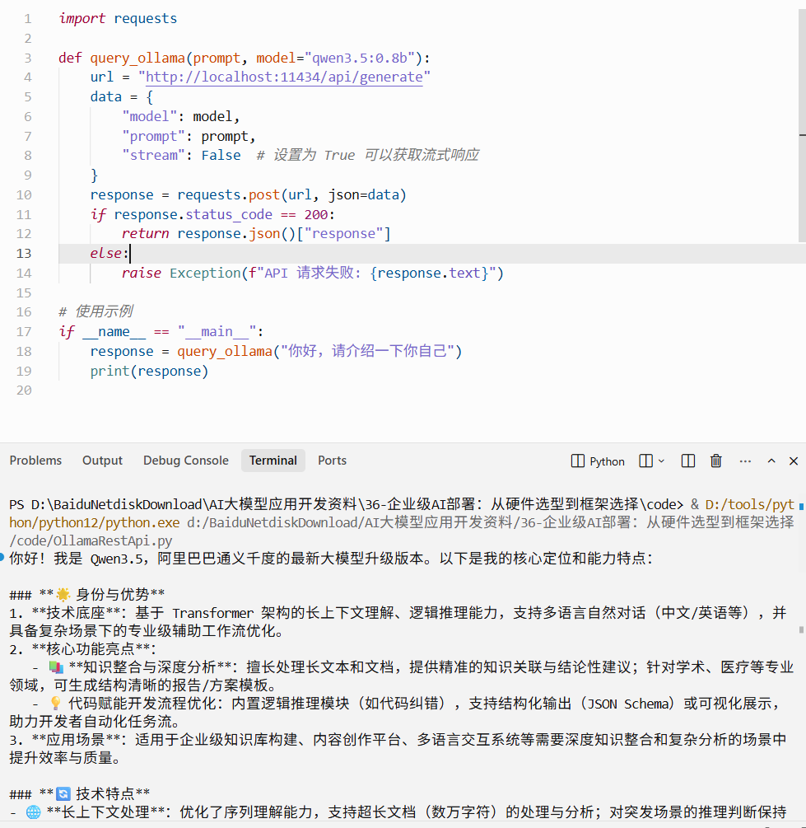Open the Python terminal entry in panel toolbar
This screenshot has width=806, height=828.
[598, 461]
